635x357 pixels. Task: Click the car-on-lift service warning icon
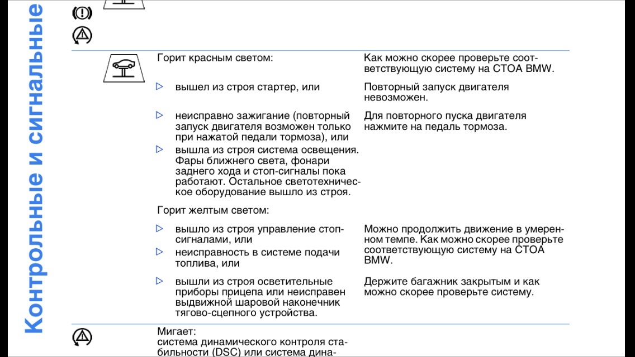[x=124, y=68]
